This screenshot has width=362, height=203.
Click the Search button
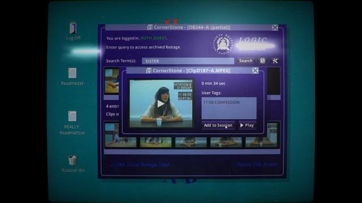(245, 61)
